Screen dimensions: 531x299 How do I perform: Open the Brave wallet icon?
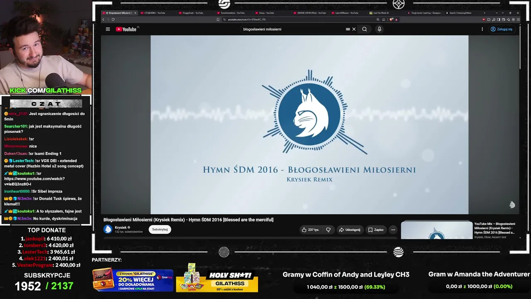504,20
